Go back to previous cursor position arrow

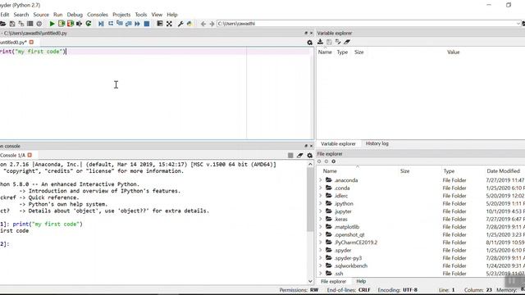(203, 24)
